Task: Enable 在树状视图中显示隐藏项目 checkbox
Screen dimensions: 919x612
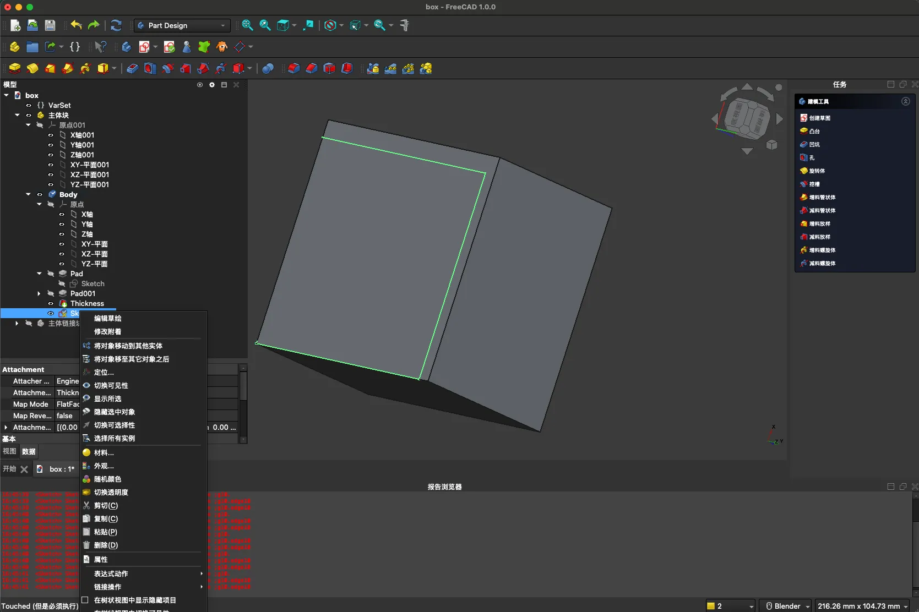Action: [85, 600]
